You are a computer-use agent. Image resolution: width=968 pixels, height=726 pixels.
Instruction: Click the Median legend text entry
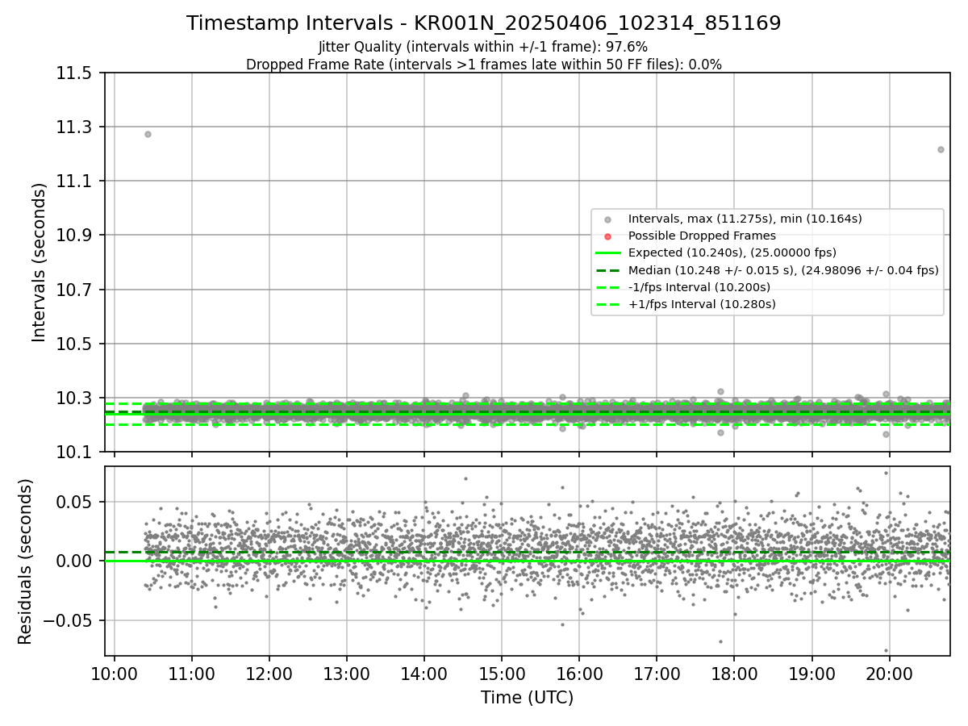783,270
